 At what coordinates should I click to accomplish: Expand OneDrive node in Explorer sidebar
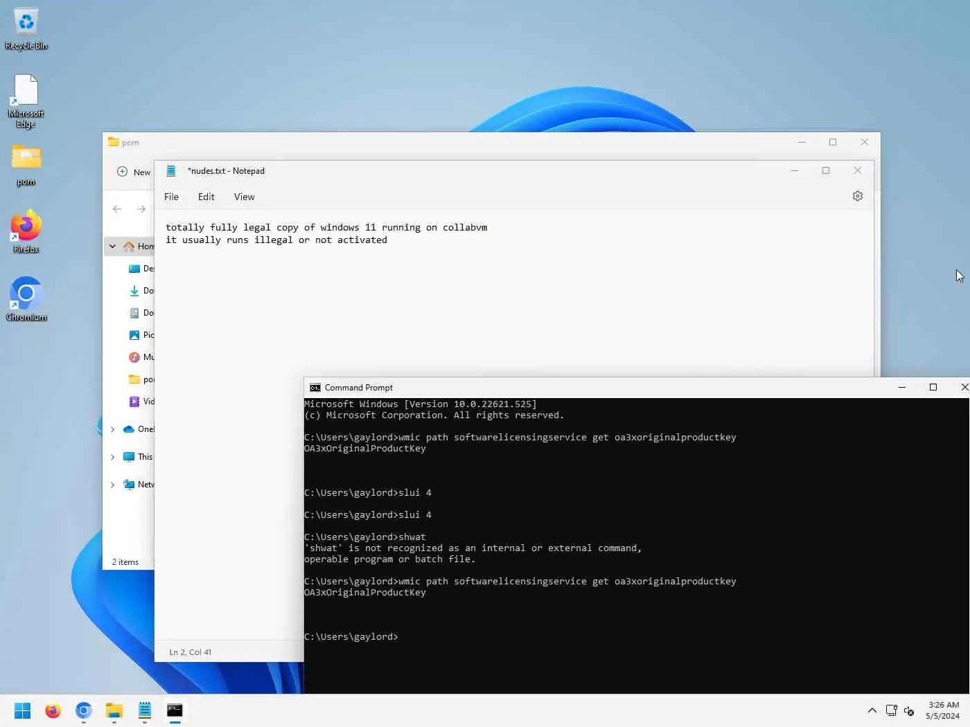point(112,429)
